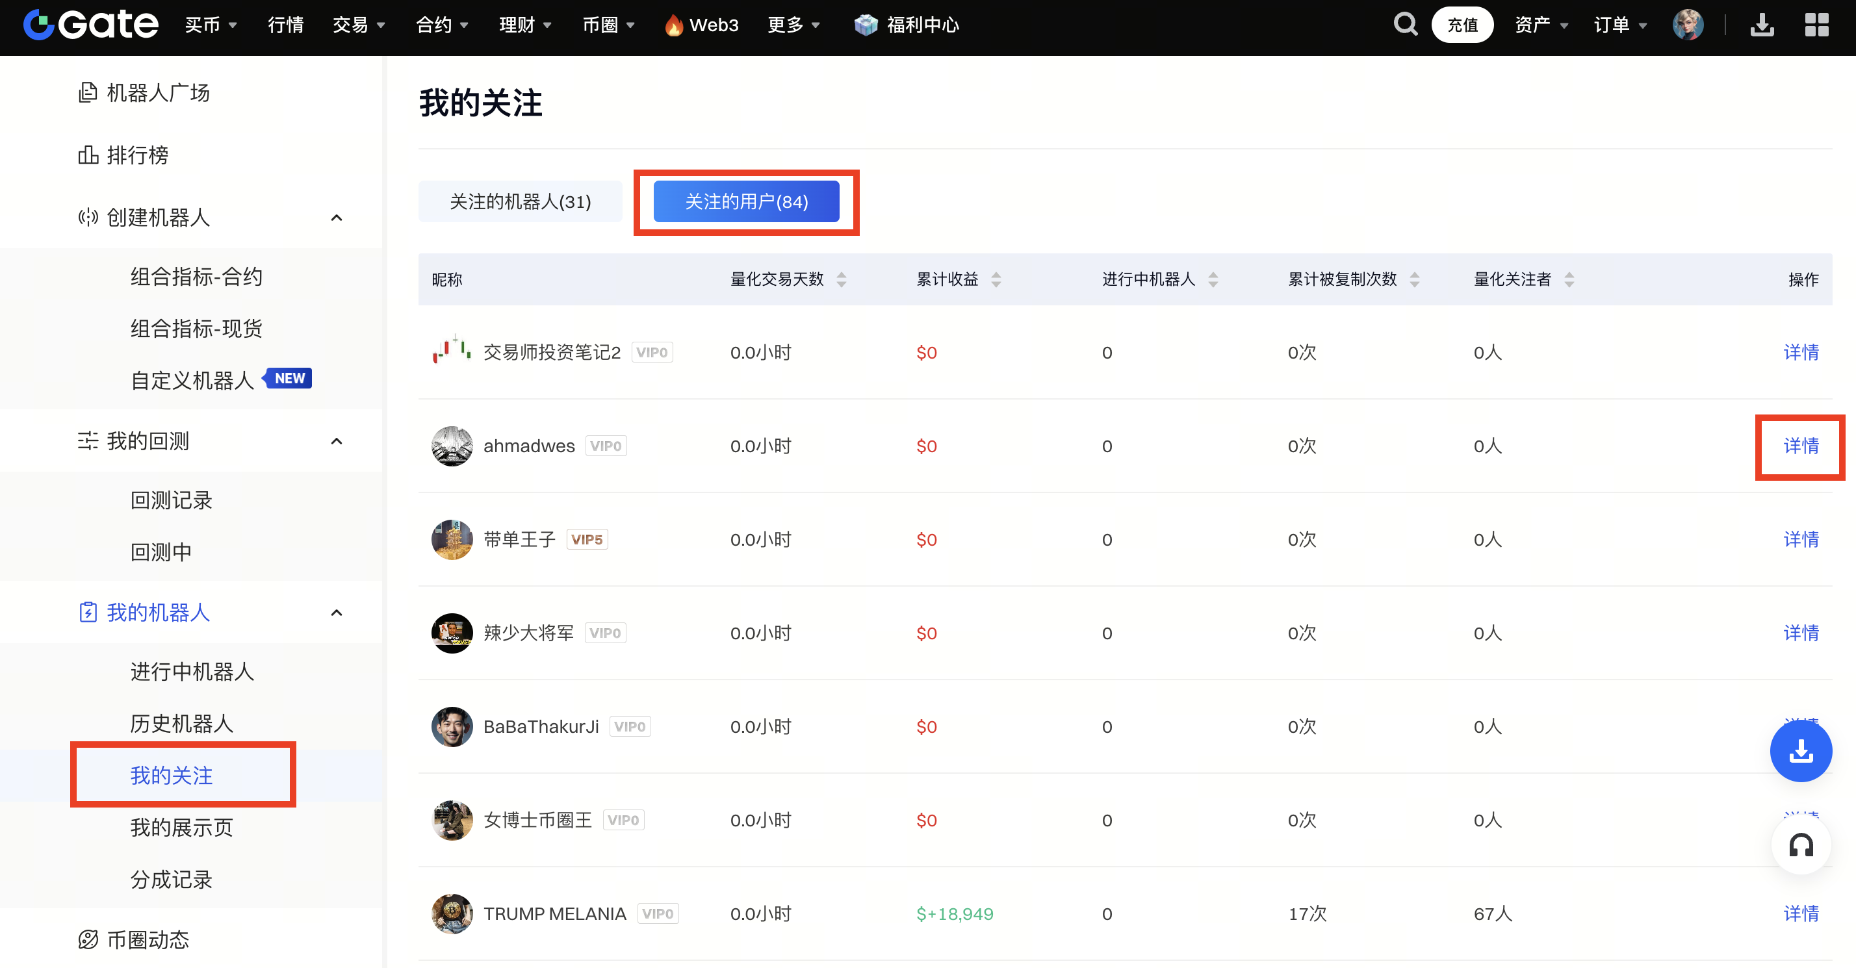This screenshot has width=1856, height=968.
Task: Open the apps grid icon
Action: pos(1816,25)
